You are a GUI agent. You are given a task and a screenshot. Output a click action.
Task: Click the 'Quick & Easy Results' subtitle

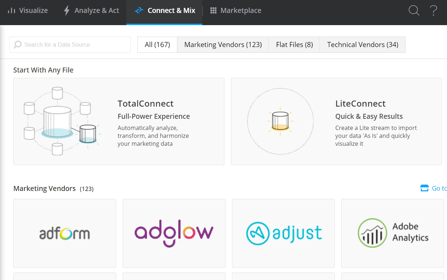pyautogui.click(x=369, y=116)
